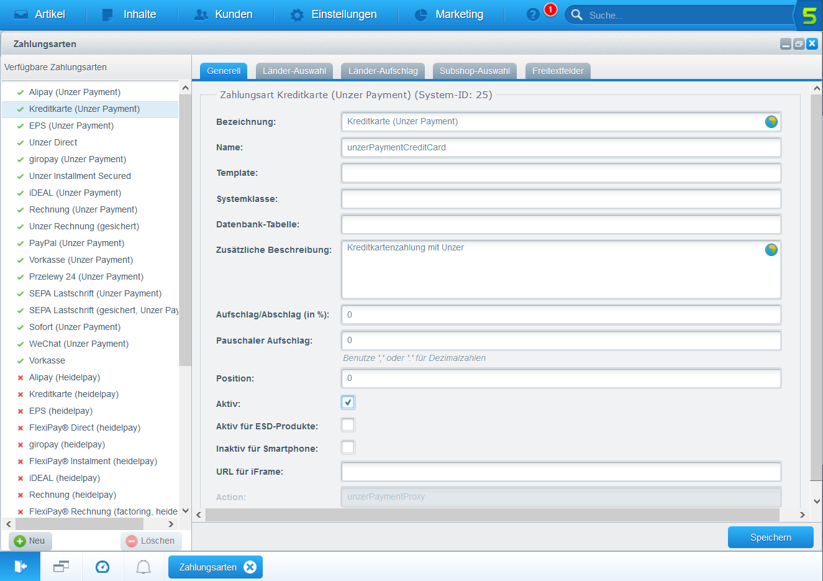The height and width of the screenshot is (581, 823).
Task: Click the Löschen button
Action: click(x=151, y=541)
